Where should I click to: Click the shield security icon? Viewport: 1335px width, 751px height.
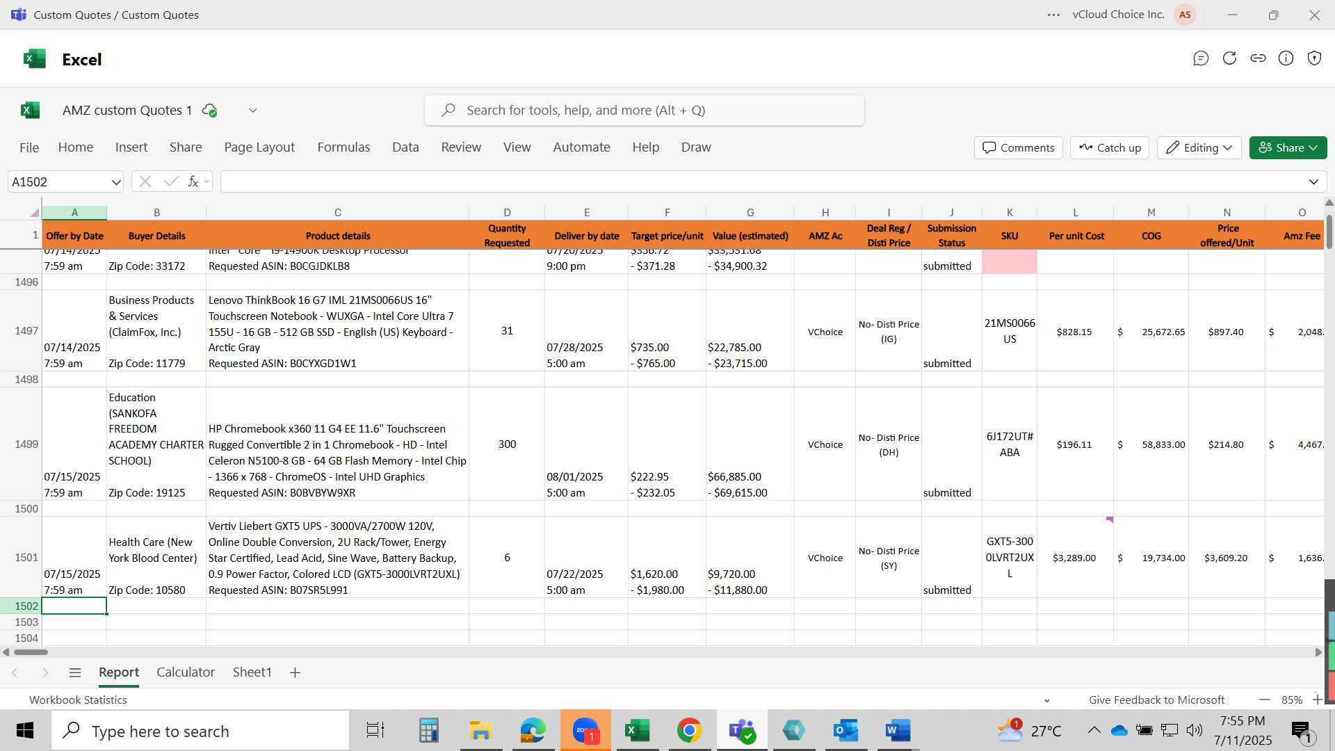coord(1314,58)
